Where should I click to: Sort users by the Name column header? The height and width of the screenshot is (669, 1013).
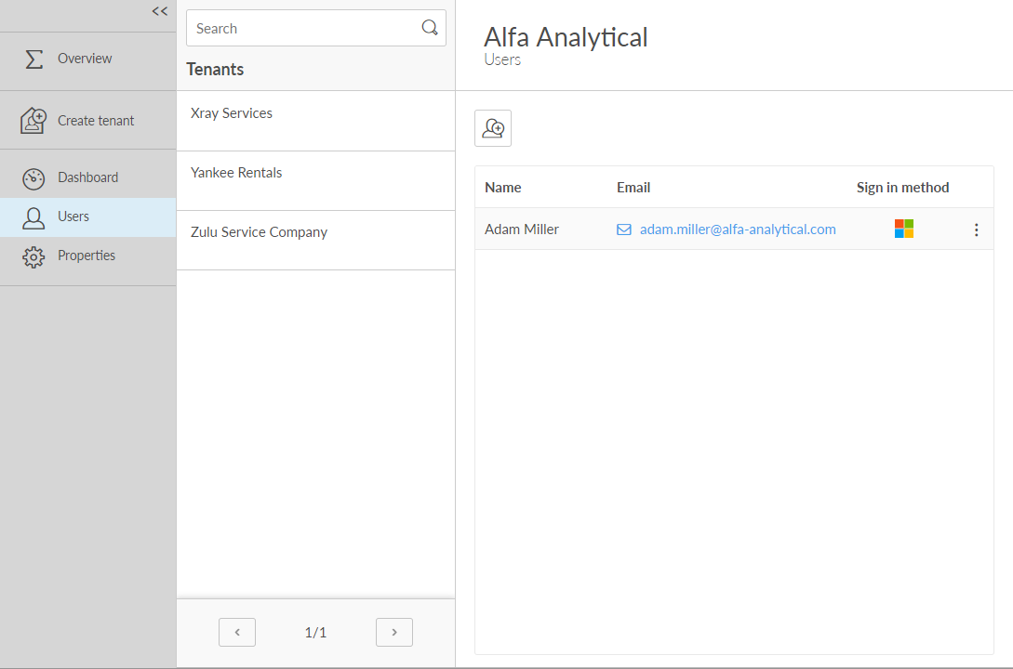coord(503,188)
